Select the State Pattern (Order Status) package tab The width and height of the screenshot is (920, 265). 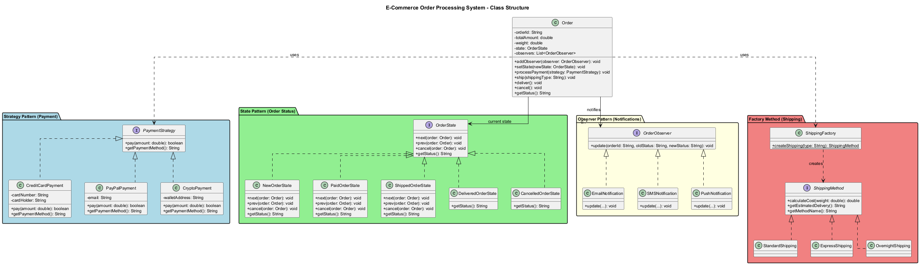pos(268,111)
